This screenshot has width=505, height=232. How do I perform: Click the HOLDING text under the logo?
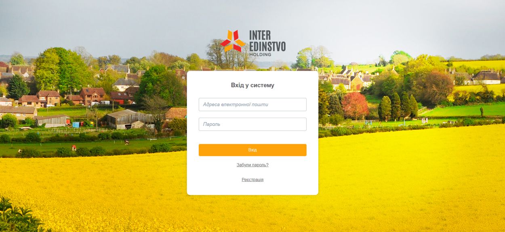click(260, 54)
